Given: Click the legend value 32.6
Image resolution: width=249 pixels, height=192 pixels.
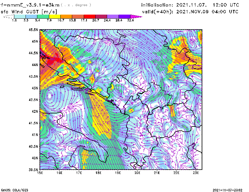Looking at the screenshot, I should click(130, 20).
